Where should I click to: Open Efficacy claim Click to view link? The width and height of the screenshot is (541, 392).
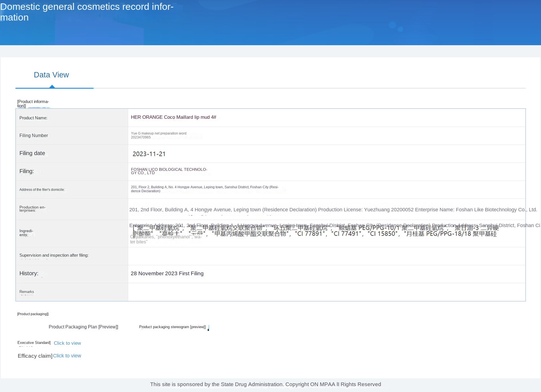point(67,356)
